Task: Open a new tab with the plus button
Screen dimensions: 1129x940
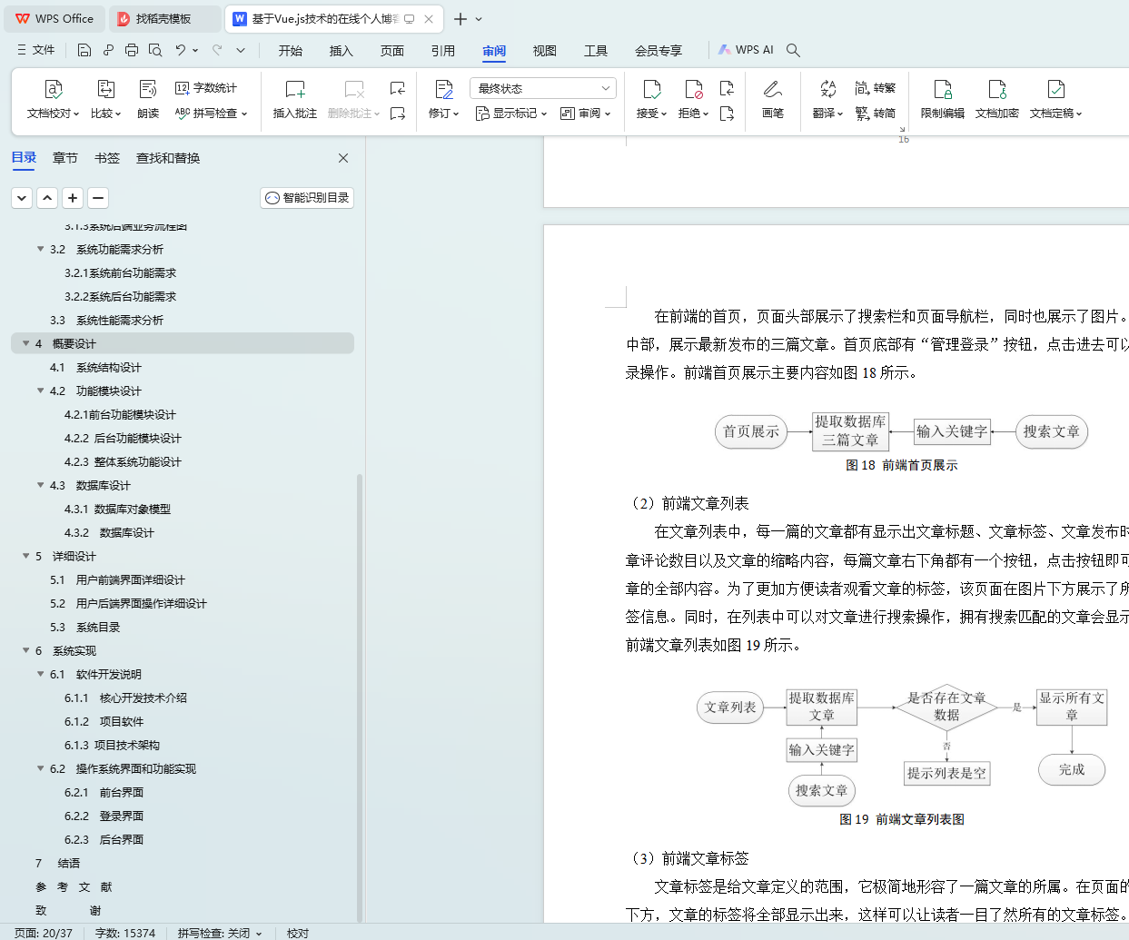Action: click(461, 18)
